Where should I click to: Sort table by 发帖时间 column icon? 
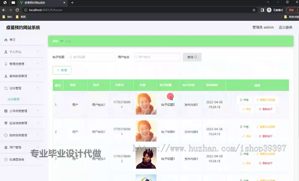[221, 85]
